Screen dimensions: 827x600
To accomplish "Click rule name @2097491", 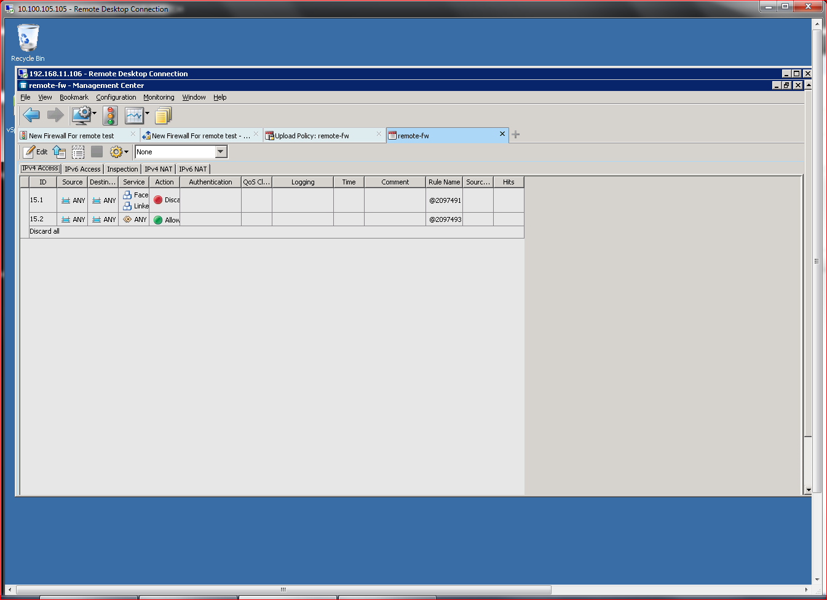I will point(445,200).
